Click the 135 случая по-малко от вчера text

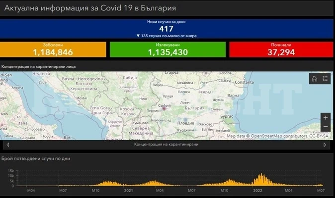coord(167,36)
